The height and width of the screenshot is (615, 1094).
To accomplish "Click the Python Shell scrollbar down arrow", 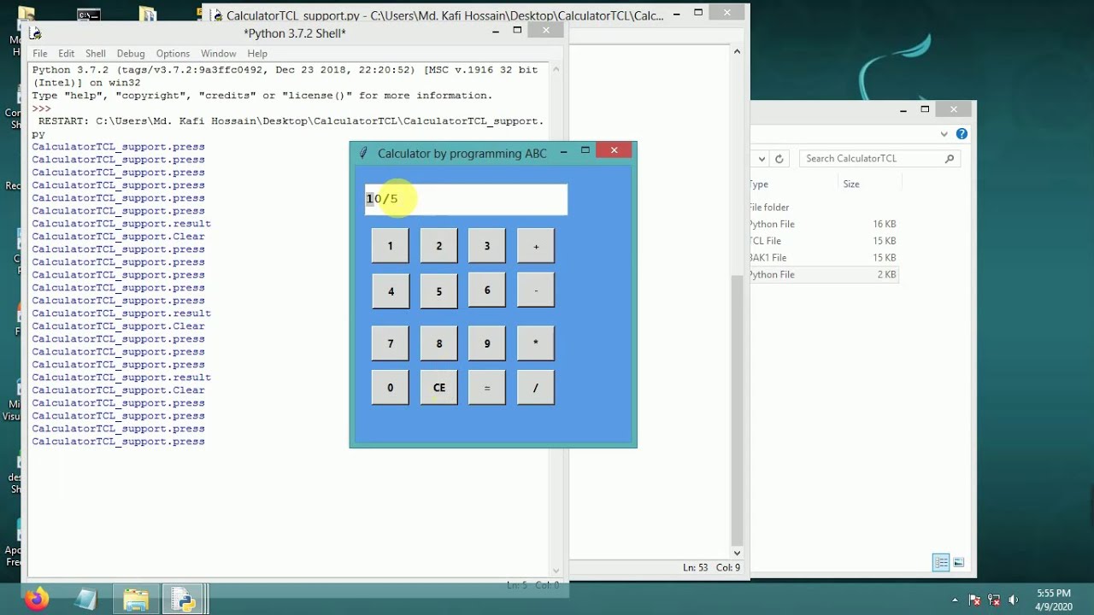I will (556, 571).
